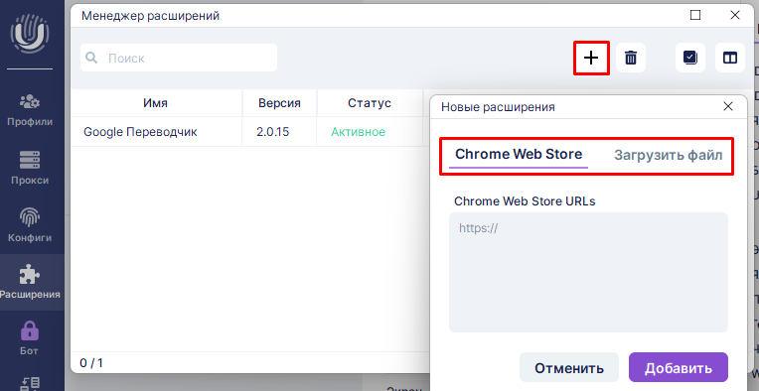This screenshot has width=759, height=391.
Task: Close the Новые расширения dialog
Action: point(727,107)
